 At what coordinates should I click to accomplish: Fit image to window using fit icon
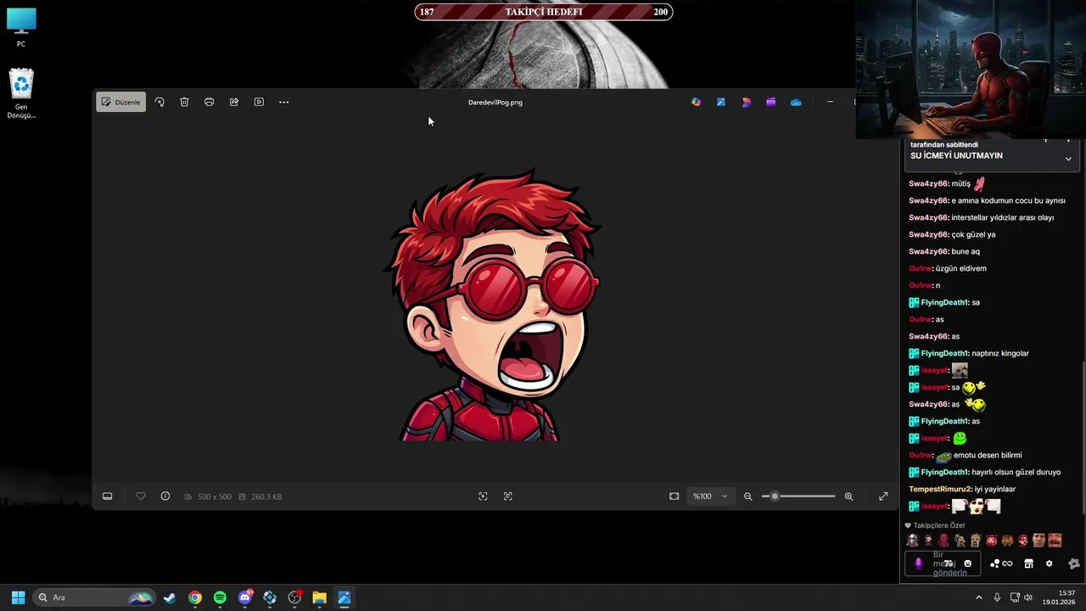click(674, 496)
